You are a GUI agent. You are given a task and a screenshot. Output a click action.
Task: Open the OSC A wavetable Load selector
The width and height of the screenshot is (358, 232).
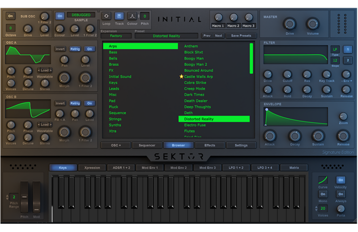(x=44, y=70)
